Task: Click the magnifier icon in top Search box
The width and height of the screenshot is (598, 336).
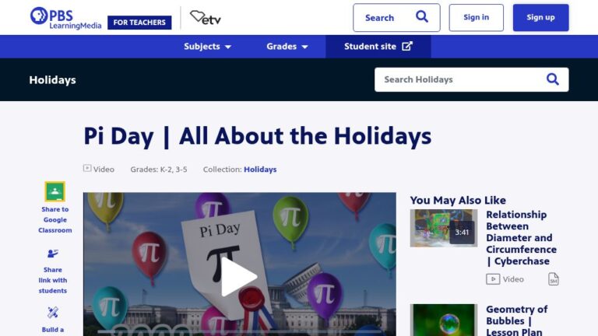Action: coord(422,17)
